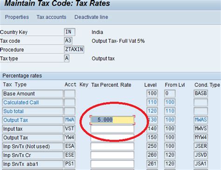Open the Properties button
The image size is (221, 170).
17,17
